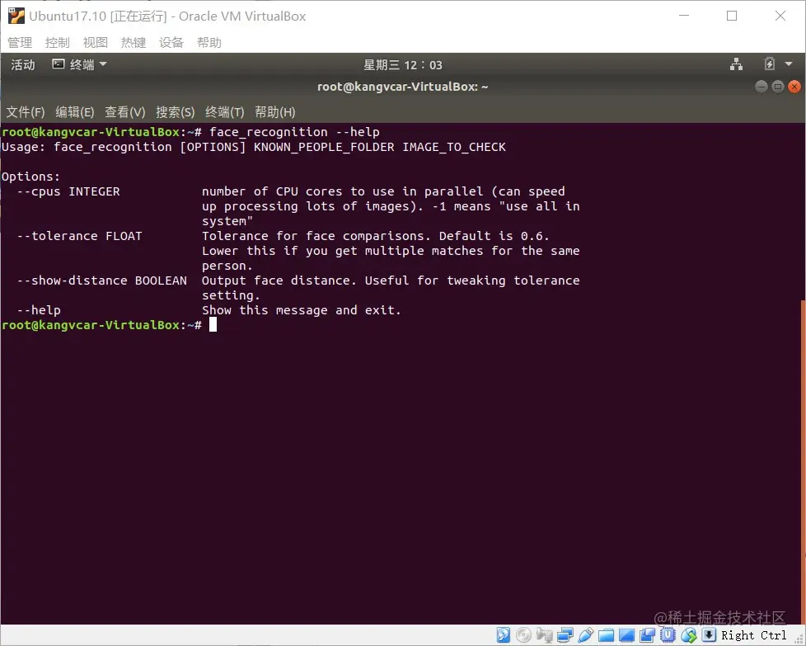This screenshot has height=646, width=806.
Task: Click 活动 Activities button
Action: pos(23,65)
